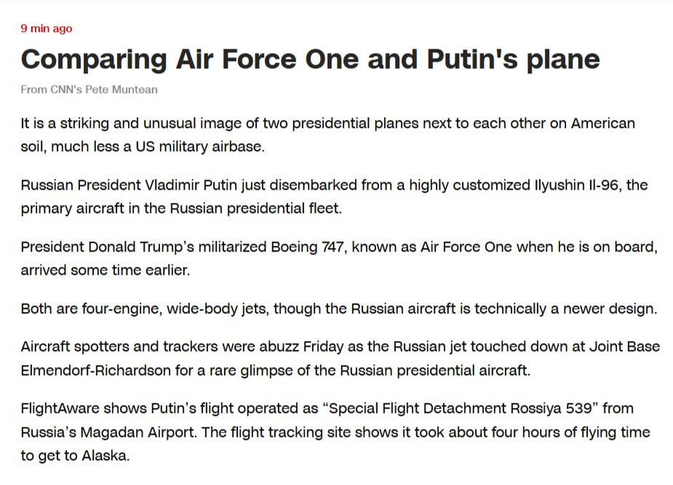Image resolution: width=673 pixels, height=485 pixels.
Task: Click the byline "From CNN's Pete Muntean"
Action: pyautogui.click(x=89, y=89)
